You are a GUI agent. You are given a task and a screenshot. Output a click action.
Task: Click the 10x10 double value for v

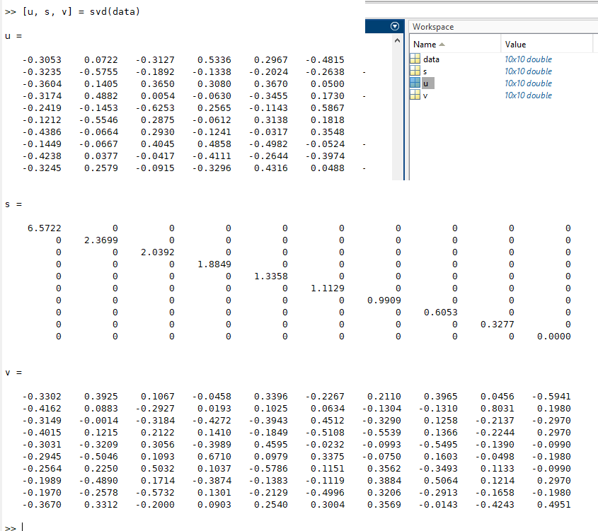coord(528,95)
